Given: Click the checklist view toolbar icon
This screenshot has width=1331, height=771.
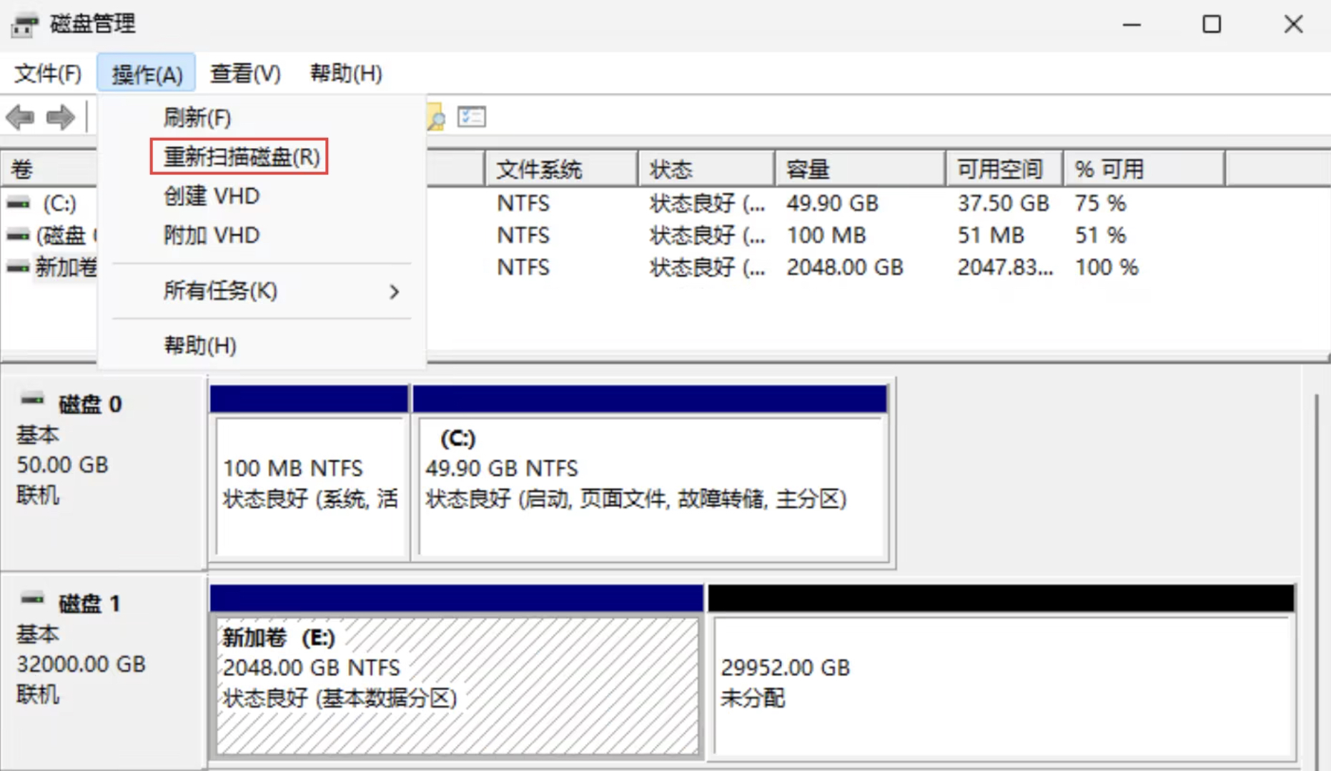Looking at the screenshot, I should (472, 117).
